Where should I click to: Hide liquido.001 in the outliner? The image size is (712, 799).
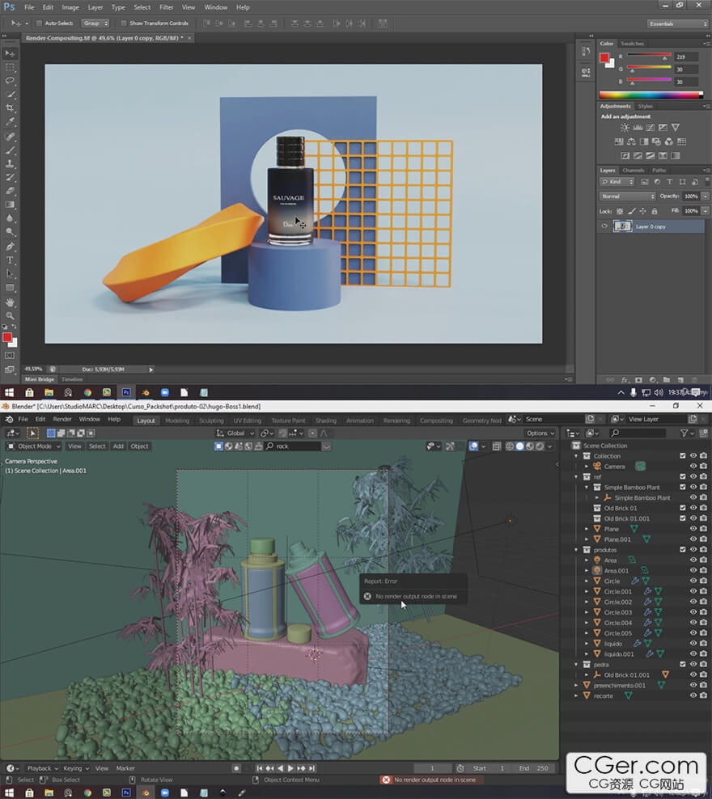point(693,653)
